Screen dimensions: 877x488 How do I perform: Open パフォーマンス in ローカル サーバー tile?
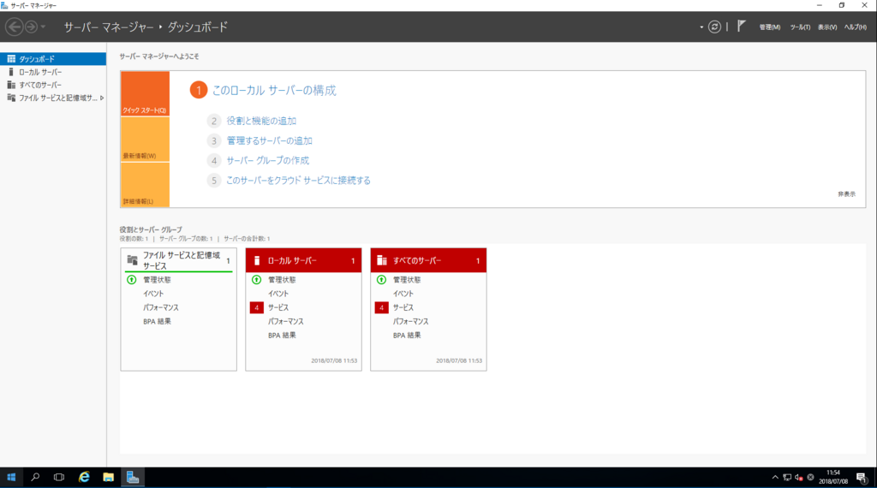286,321
